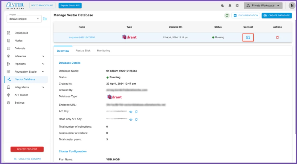
Task: Toggle dark mode moon icon
Action: click(223, 5)
